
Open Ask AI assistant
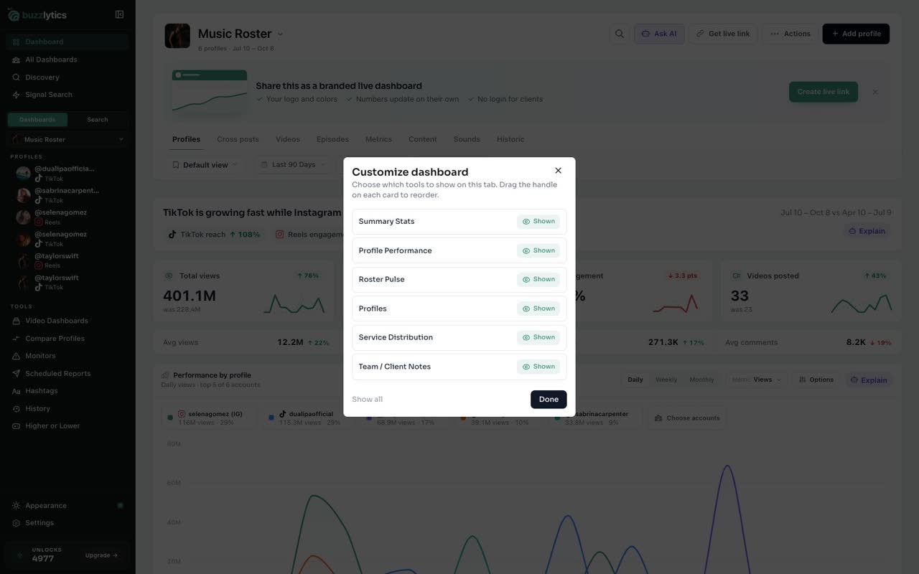coord(659,34)
